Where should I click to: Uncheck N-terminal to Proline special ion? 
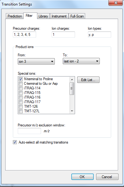coord(21,79)
